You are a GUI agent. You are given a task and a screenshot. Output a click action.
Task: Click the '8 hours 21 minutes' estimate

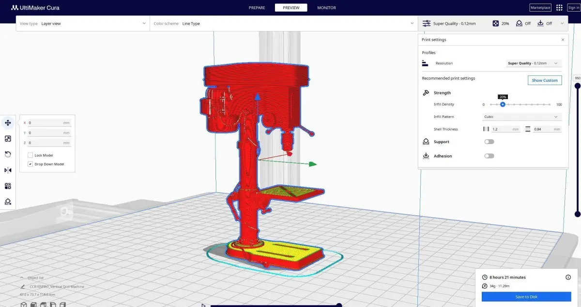click(x=507, y=277)
